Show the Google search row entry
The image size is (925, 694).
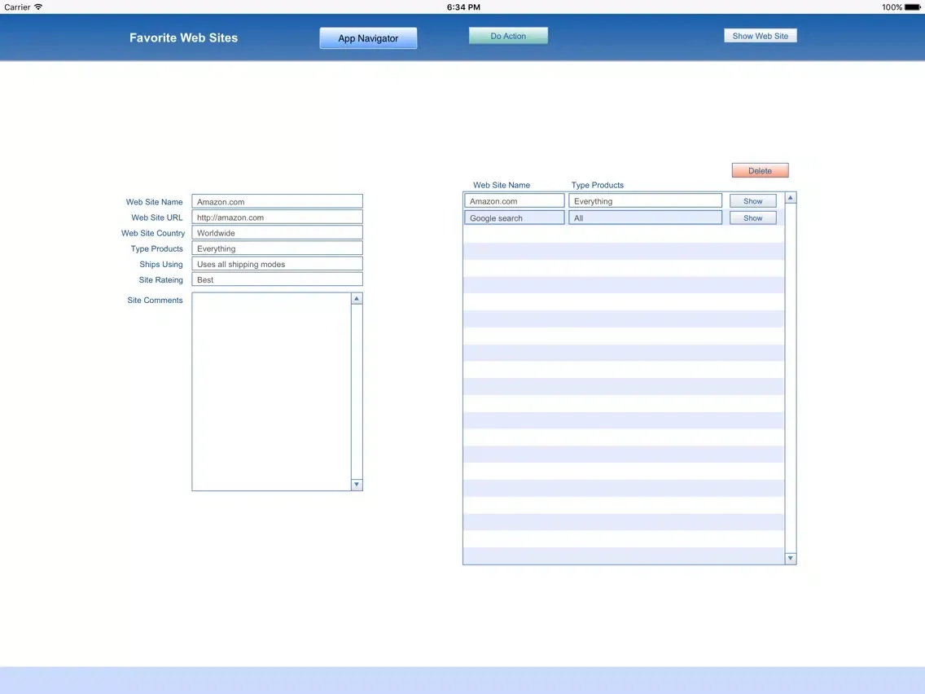752,218
